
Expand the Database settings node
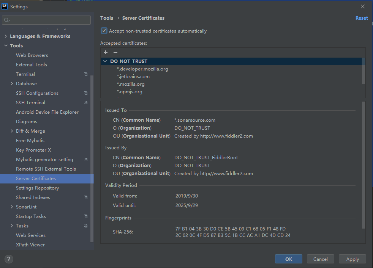click(11, 83)
